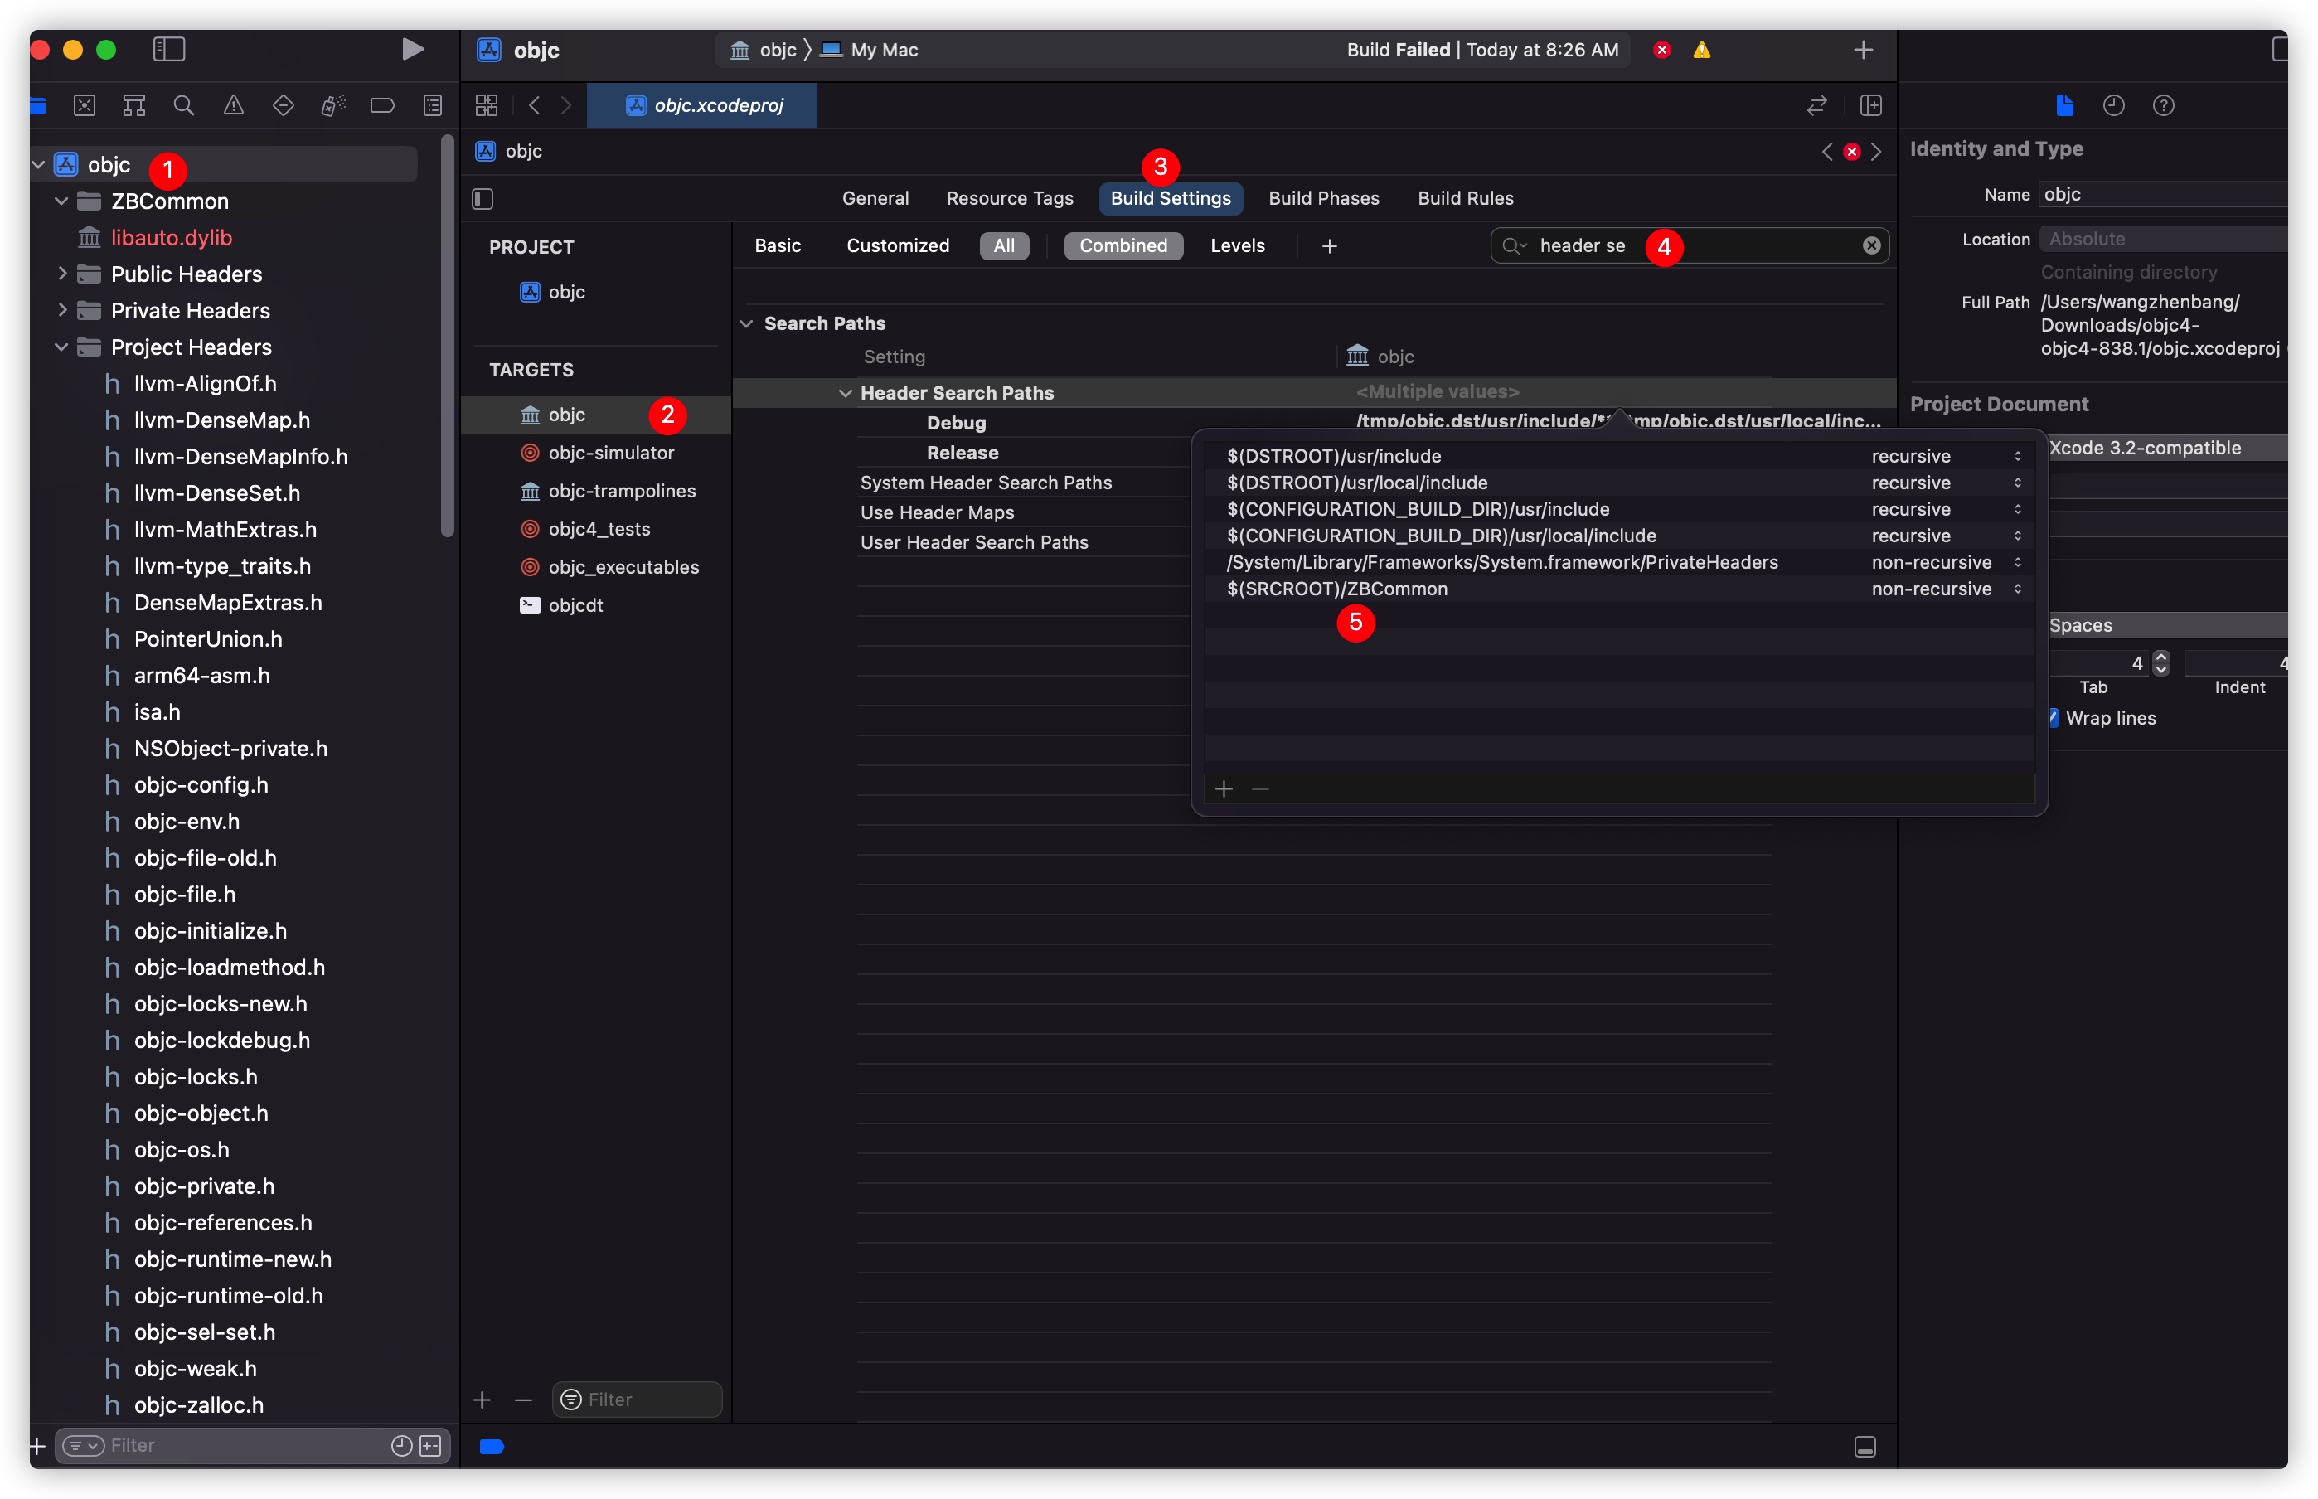The image size is (2318, 1499).
Task: Expand the Public Headers folder
Action: (x=62, y=274)
